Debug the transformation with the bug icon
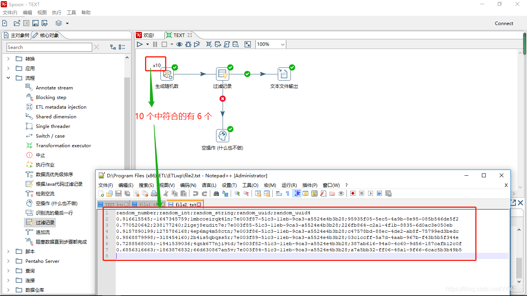The image size is (527, 296). (x=188, y=44)
